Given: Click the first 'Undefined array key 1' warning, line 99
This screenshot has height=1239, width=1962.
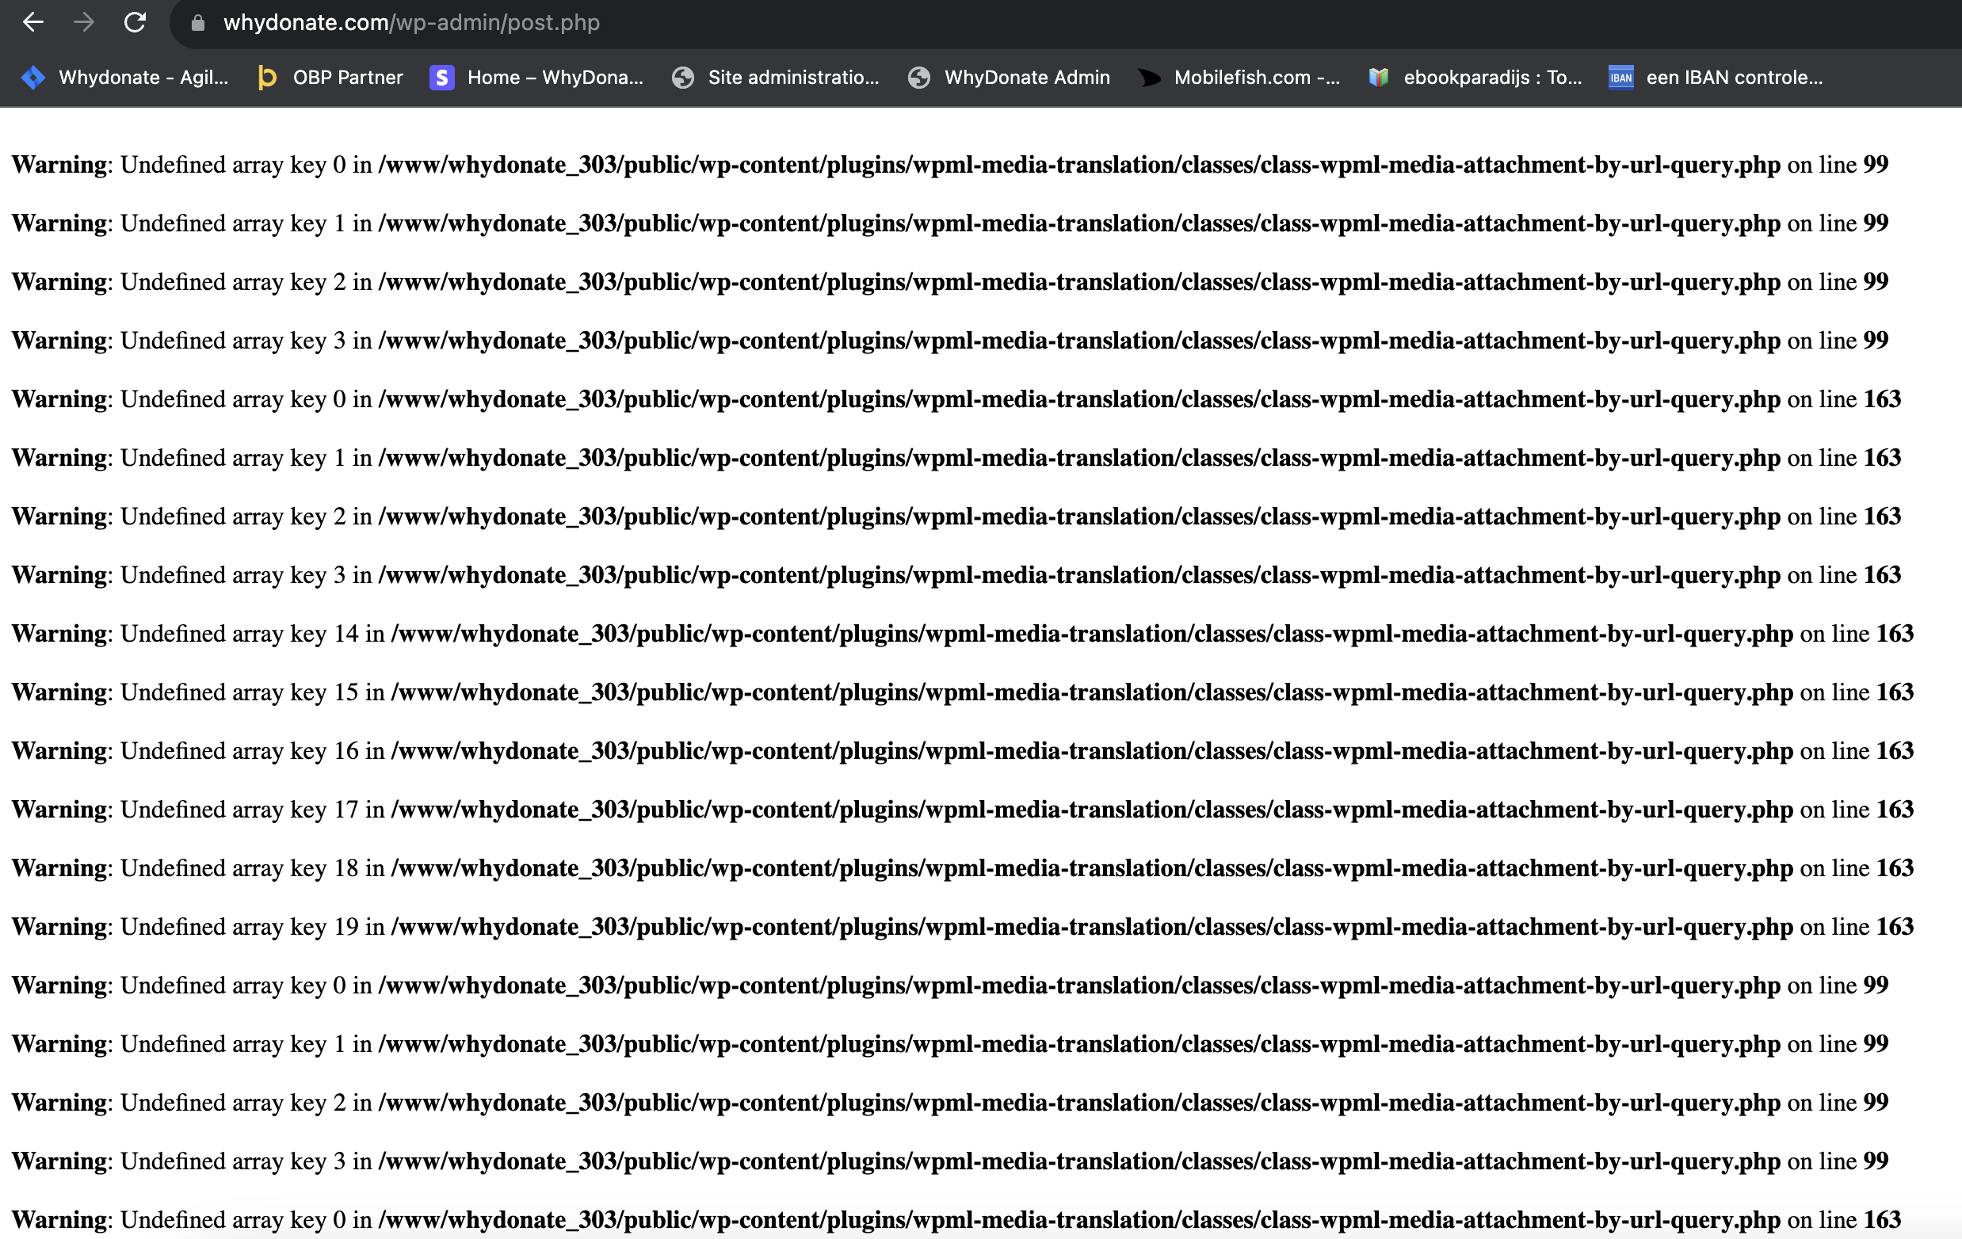Looking at the screenshot, I should pos(950,223).
